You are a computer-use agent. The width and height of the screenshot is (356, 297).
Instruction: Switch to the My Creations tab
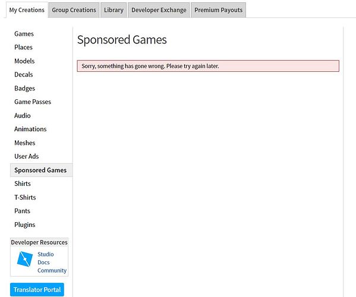[x=27, y=10]
